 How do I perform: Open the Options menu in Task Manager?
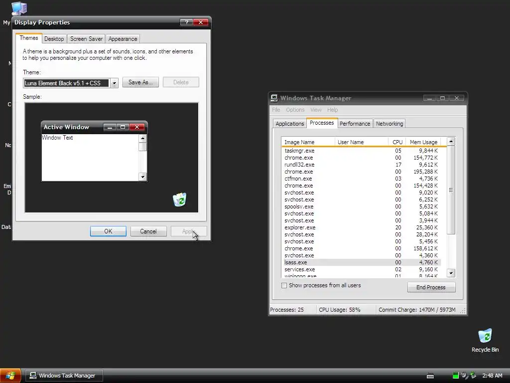point(295,110)
